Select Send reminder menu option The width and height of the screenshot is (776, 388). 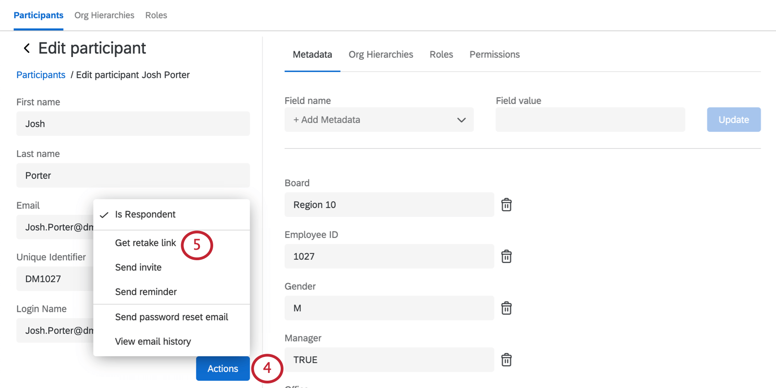click(x=146, y=292)
